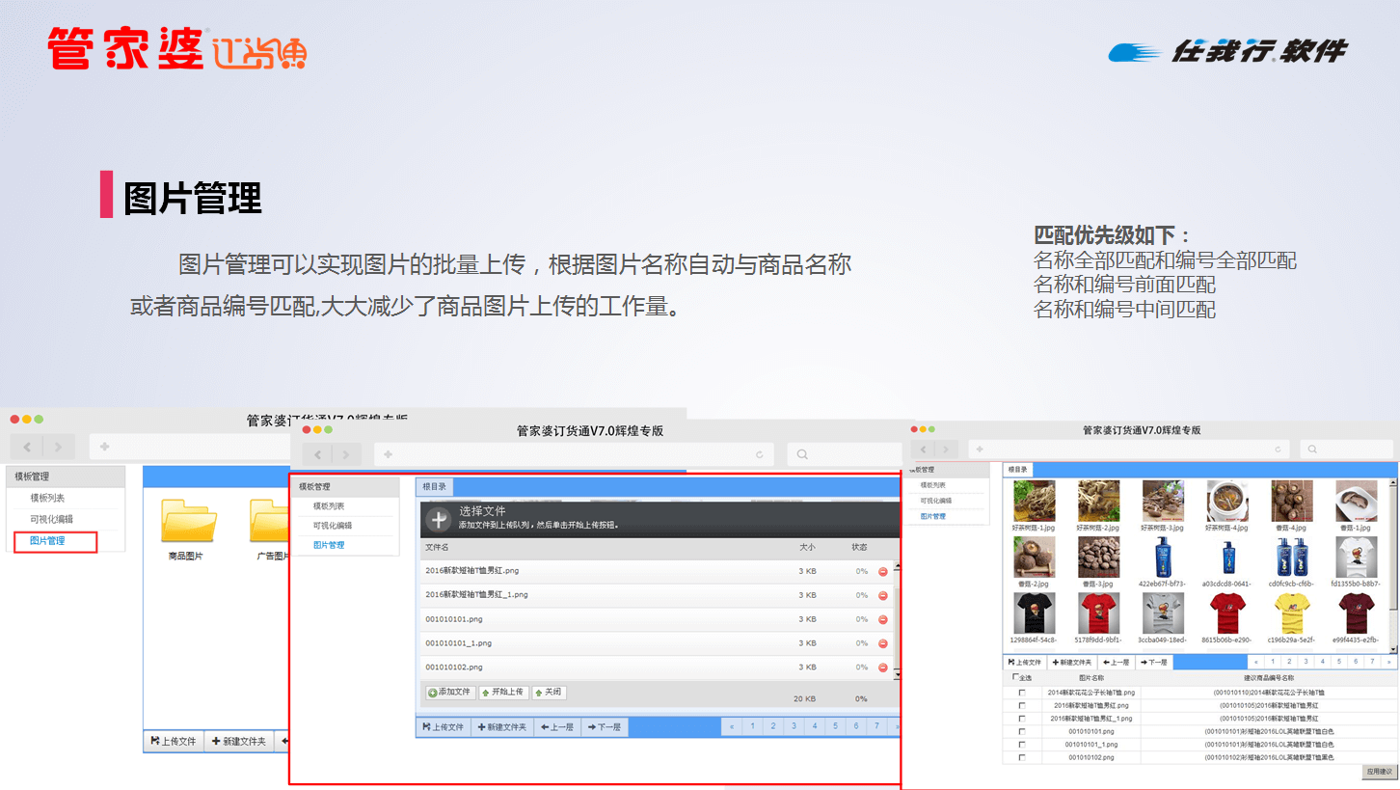The width and height of the screenshot is (1400, 790).
Task: Click the refresh icon in the right window's address bar
Action: click(x=1278, y=449)
